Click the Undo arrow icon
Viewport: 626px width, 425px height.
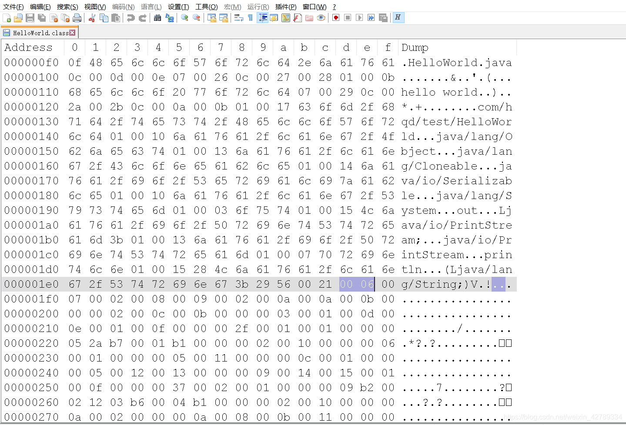(131, 18)
